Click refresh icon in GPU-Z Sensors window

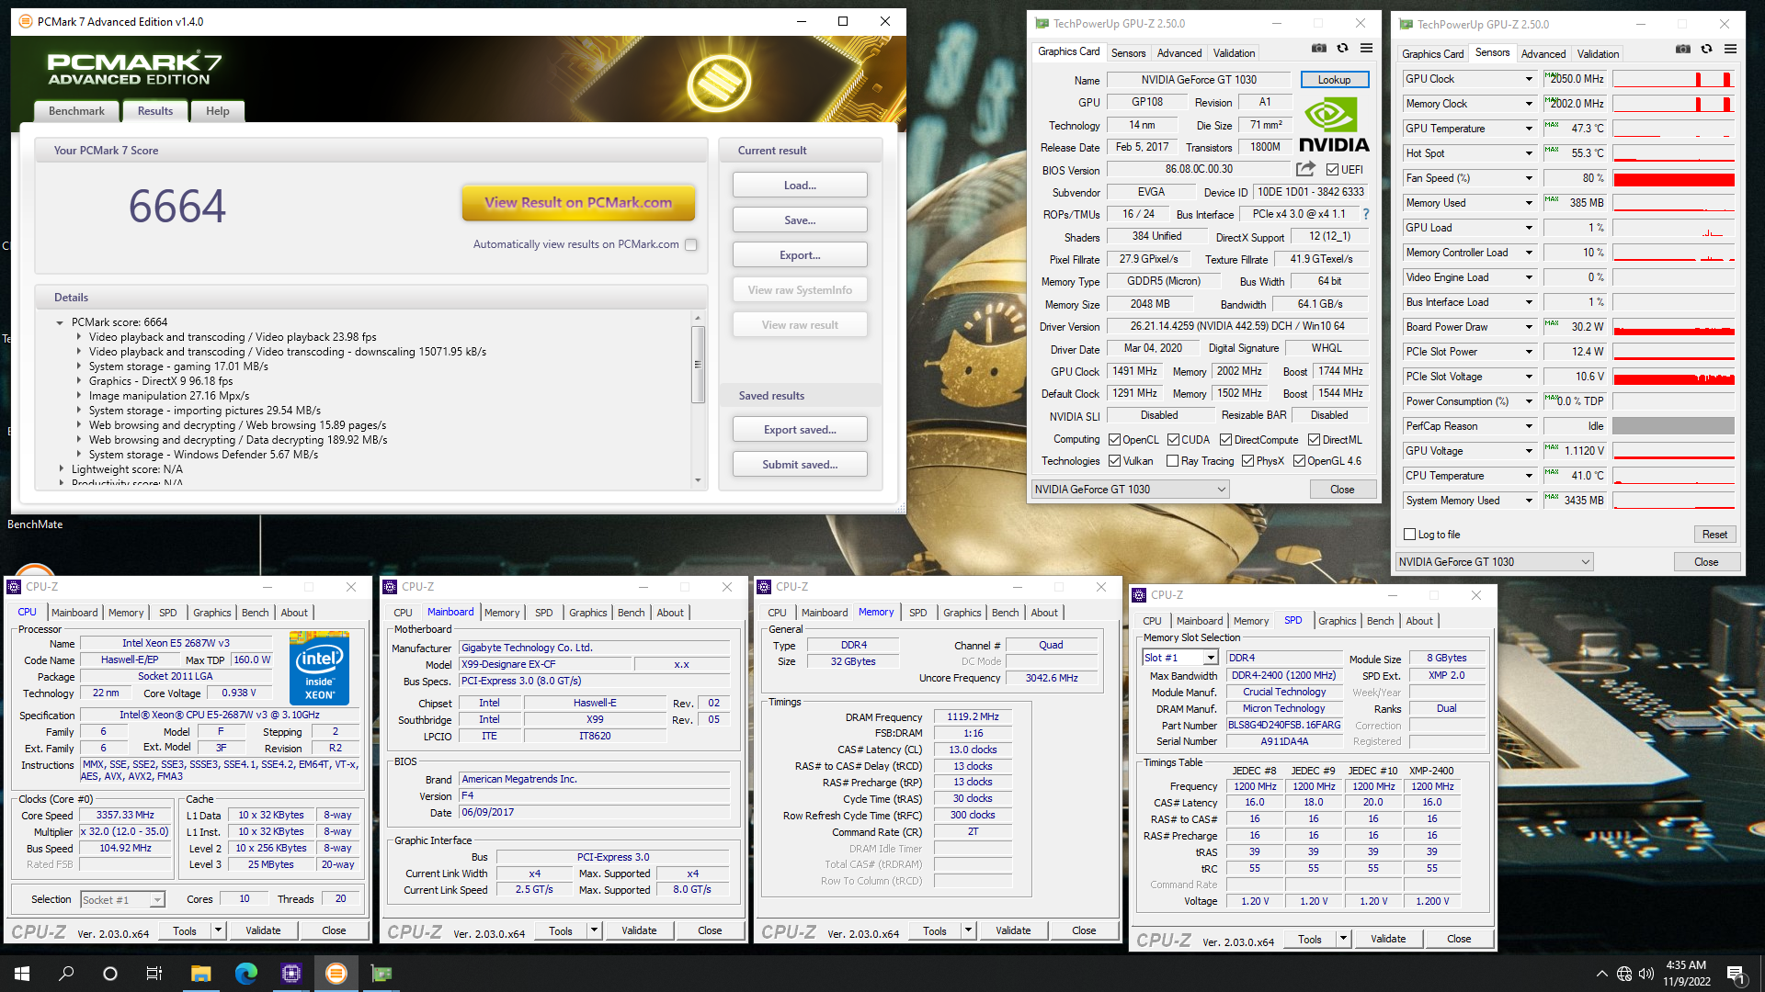point(1706,49)
